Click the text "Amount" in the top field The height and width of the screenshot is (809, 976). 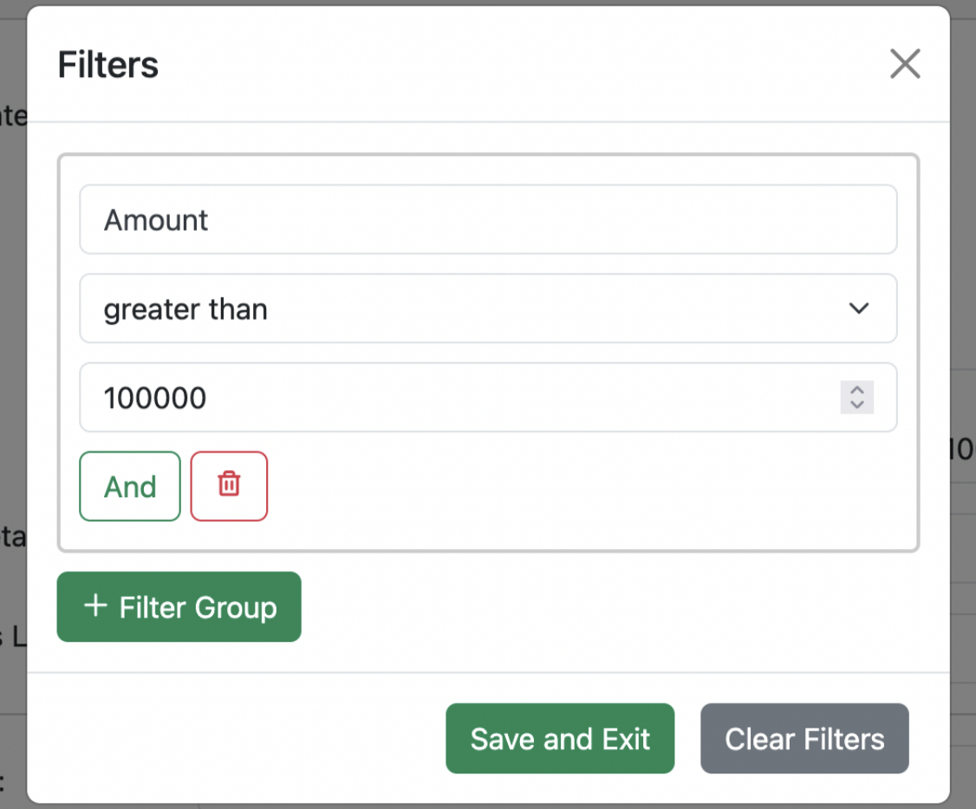point(156,221)
